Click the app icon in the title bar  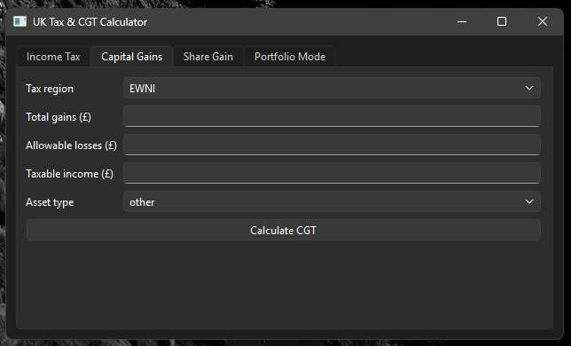pos(20,22)
